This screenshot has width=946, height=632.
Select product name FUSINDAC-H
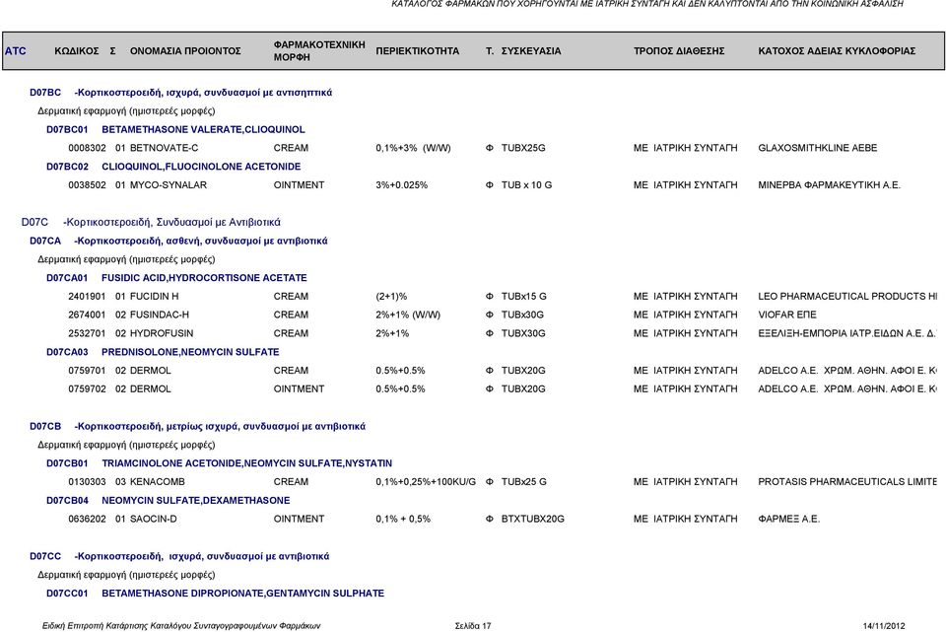click(x=160, y=315)
